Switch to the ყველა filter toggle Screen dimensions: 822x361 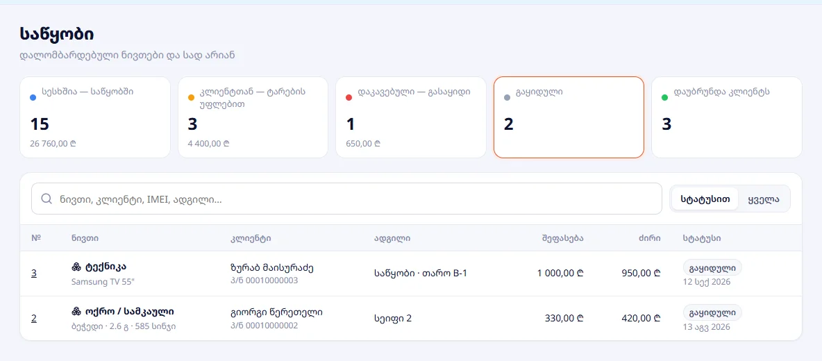pos(763,199)
